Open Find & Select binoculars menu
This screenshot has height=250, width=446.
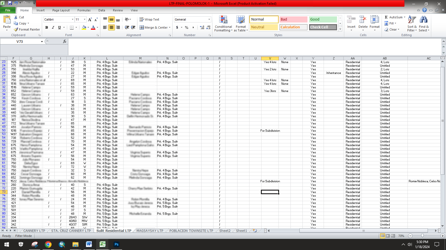[x=424, y=24]
